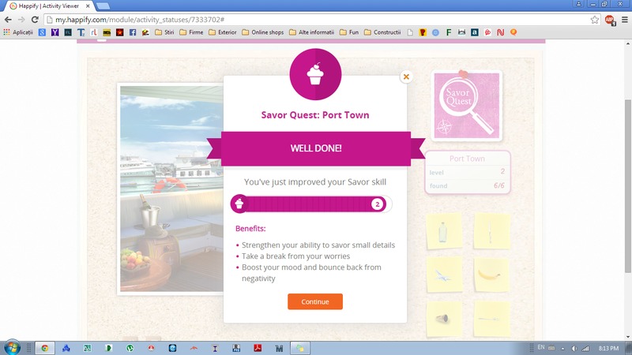
Task: Click the utorrent icon in taskbar
Action: coord(130,348)
